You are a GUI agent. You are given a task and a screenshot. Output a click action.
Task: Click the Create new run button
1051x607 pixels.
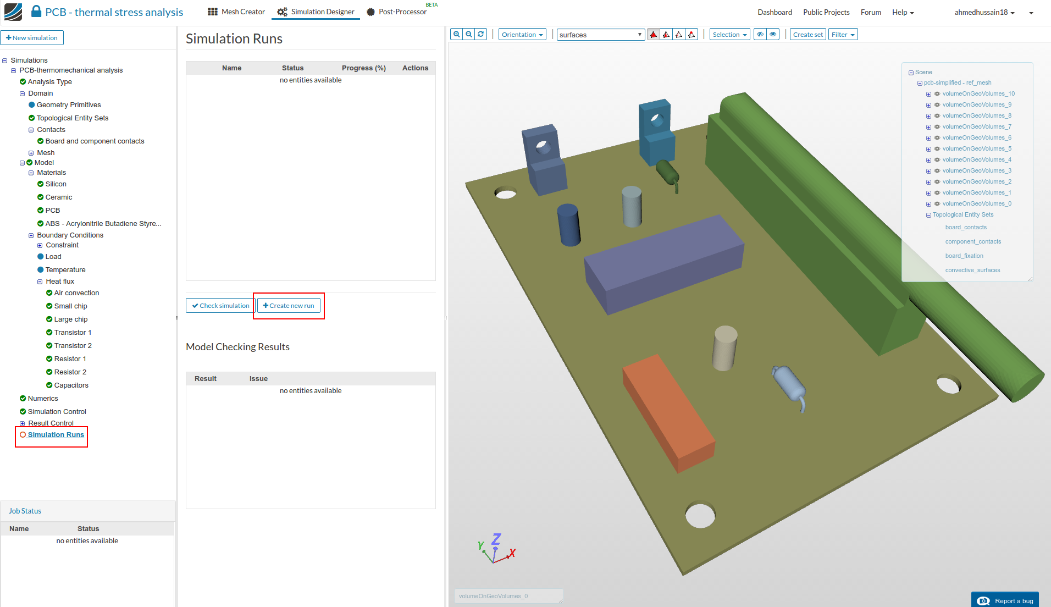click(x=289, y=306)
